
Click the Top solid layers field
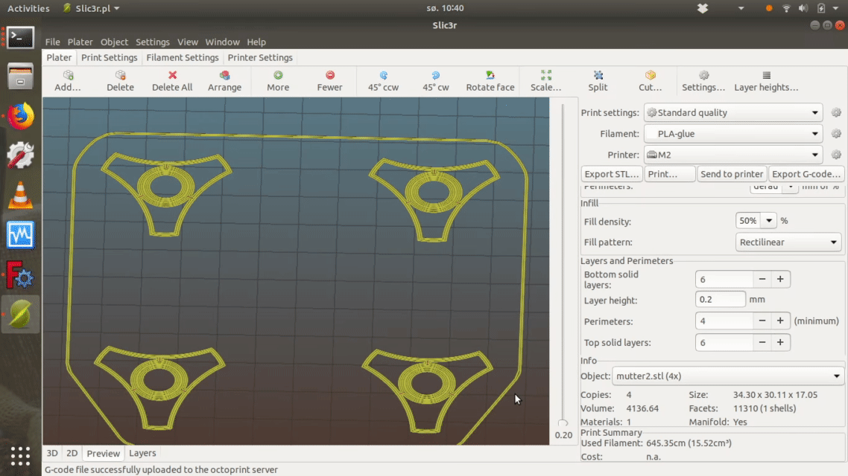(724, 342)
